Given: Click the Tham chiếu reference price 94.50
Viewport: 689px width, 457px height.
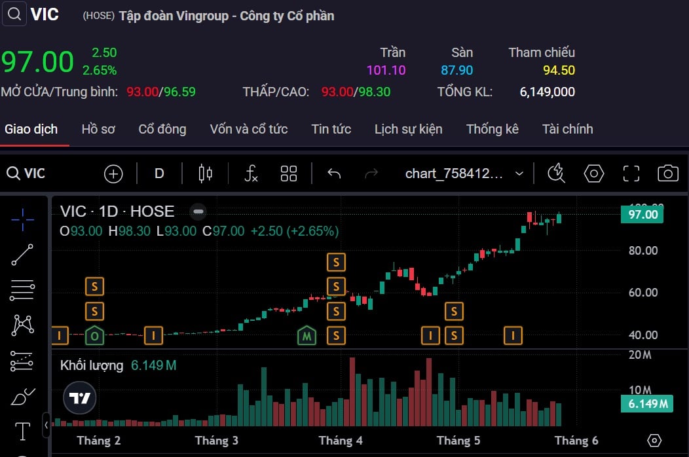Looking at the screenshot, I should pyautogui.click(x=559, y=70).
